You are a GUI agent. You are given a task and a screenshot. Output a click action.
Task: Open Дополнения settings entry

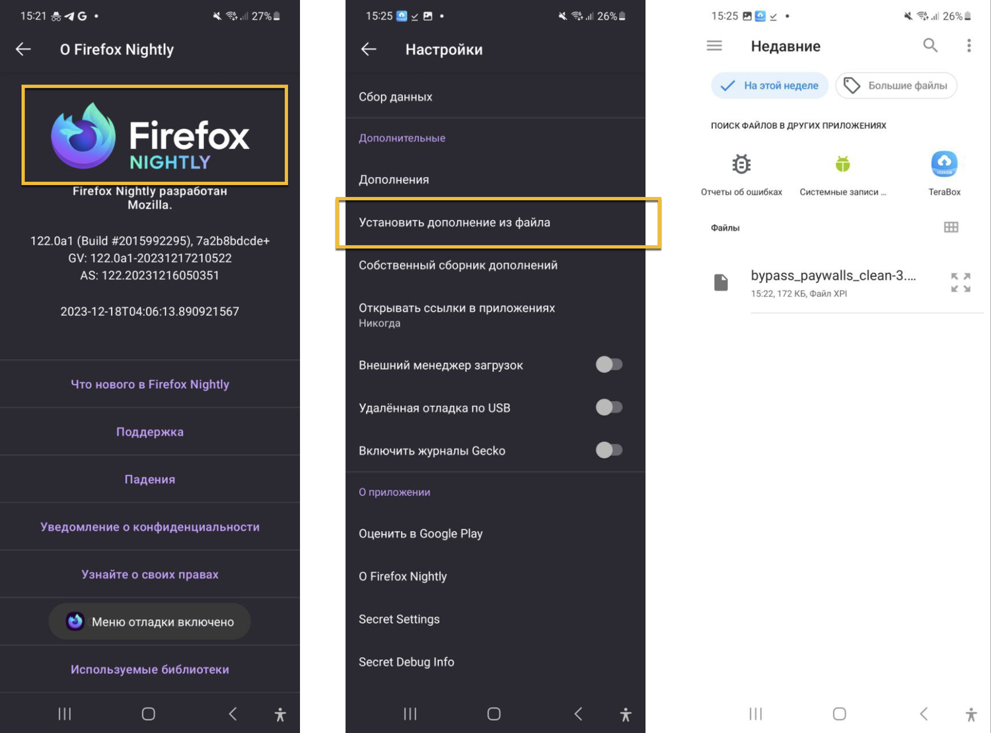coord(495,180)
